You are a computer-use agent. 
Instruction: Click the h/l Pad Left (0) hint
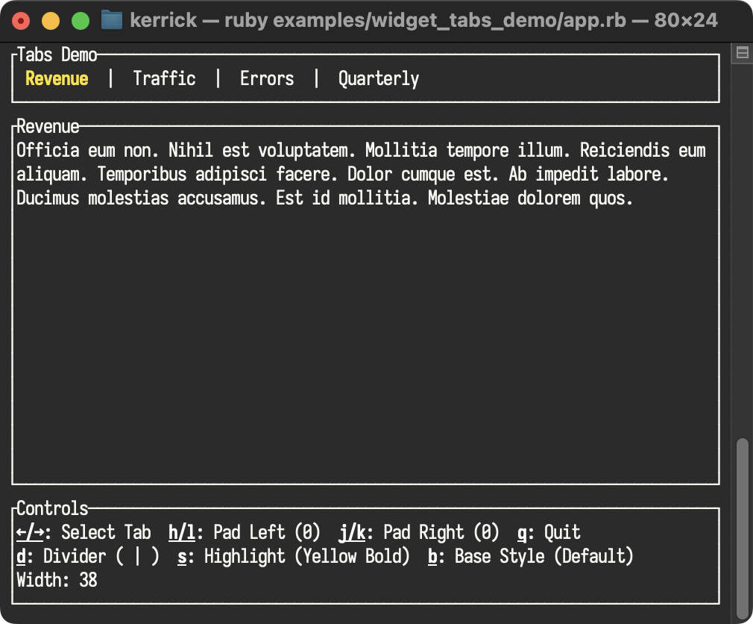(x=245, y=532)
